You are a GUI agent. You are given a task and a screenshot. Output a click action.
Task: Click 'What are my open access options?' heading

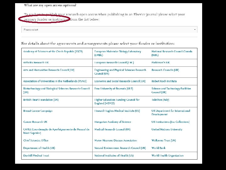point(50,5)
